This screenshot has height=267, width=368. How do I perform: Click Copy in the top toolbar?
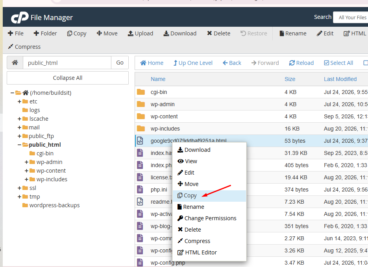pyautogui.click(x=77, y=33)
